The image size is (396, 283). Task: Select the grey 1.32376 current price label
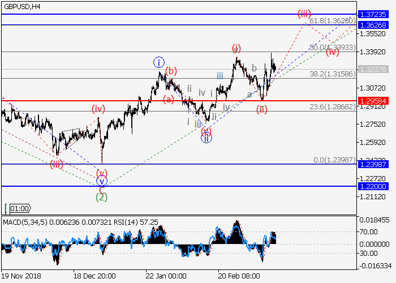(373, 69)
